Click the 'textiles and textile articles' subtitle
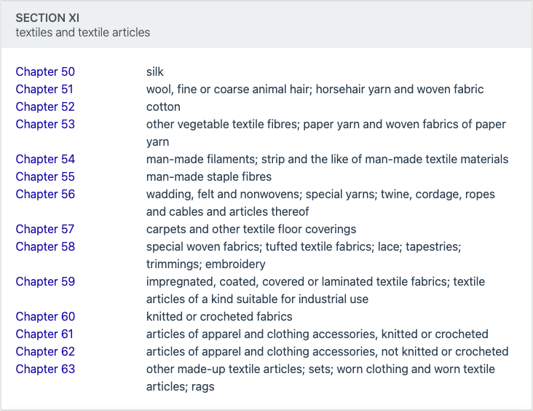 [82, 32]
